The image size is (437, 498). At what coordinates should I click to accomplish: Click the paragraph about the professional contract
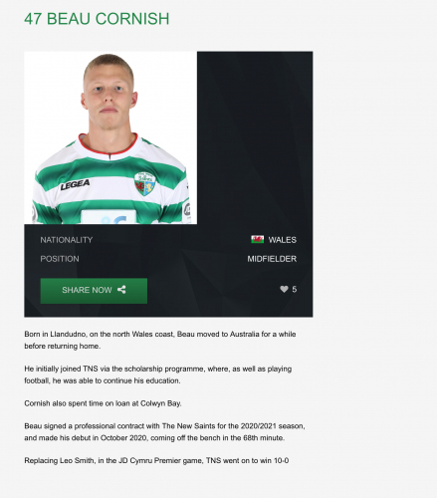164,431
